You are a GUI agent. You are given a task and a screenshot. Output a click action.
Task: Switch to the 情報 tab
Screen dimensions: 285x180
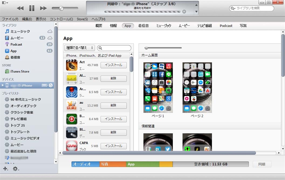pyautogui.click(x=114, y=26)
